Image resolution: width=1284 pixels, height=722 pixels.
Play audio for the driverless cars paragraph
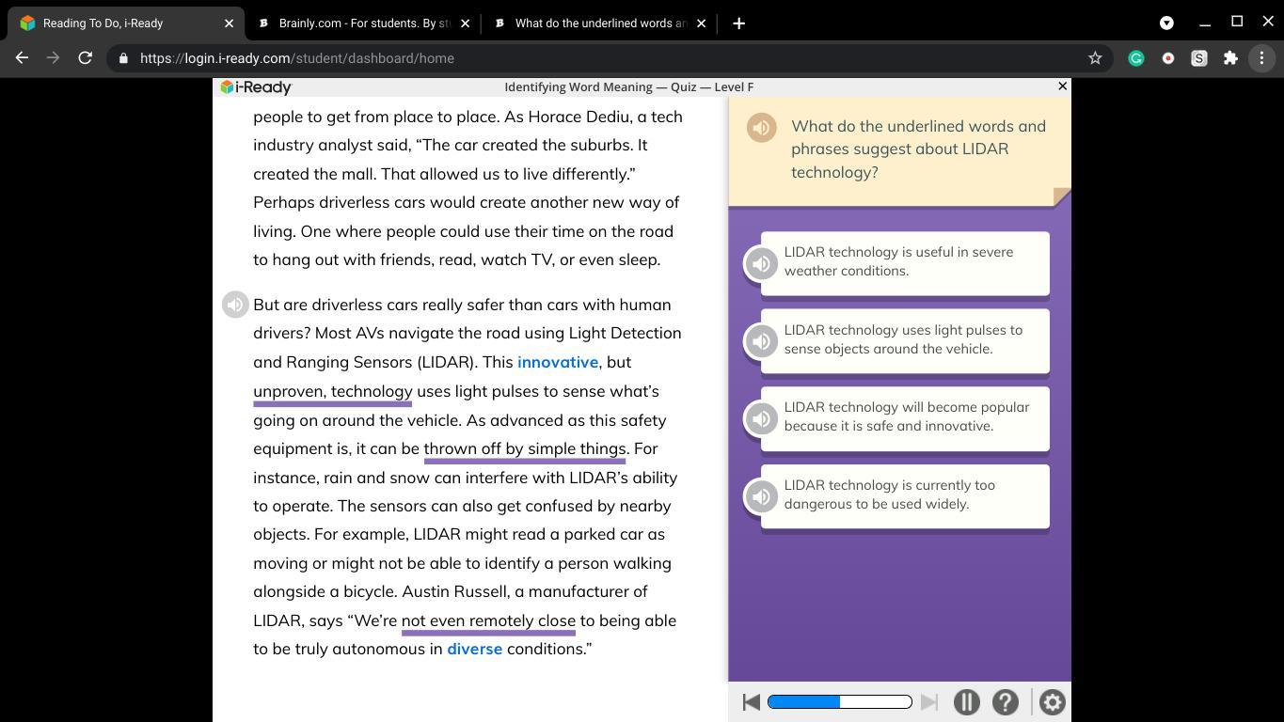pyautogui.click(x=235, y=305)
